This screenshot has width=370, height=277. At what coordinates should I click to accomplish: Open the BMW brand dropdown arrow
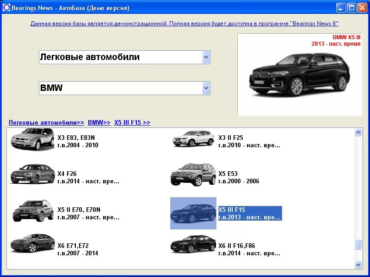tap(206, 88)
